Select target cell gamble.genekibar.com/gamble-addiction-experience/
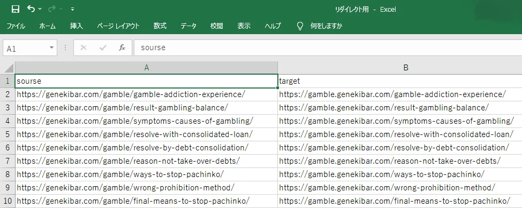 400,94
